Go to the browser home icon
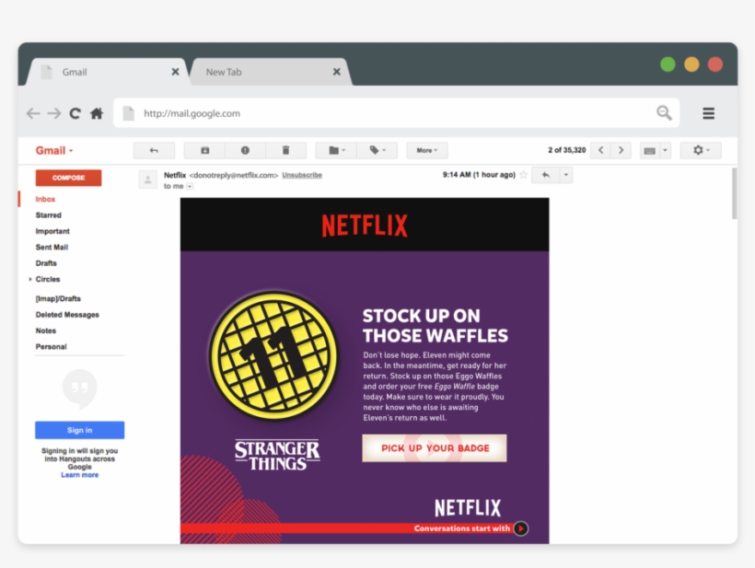755x568 pixels. [97, 113]
